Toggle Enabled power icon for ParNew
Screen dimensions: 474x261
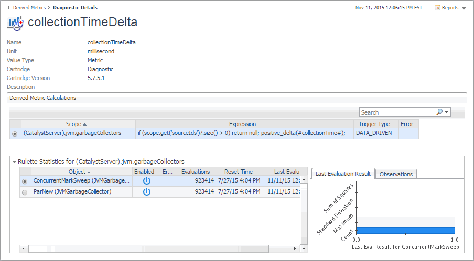tap(147, 192)
